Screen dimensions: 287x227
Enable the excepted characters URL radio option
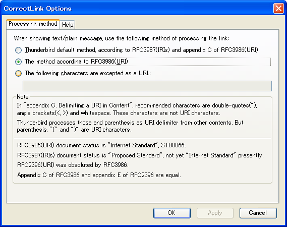[18, 73]
